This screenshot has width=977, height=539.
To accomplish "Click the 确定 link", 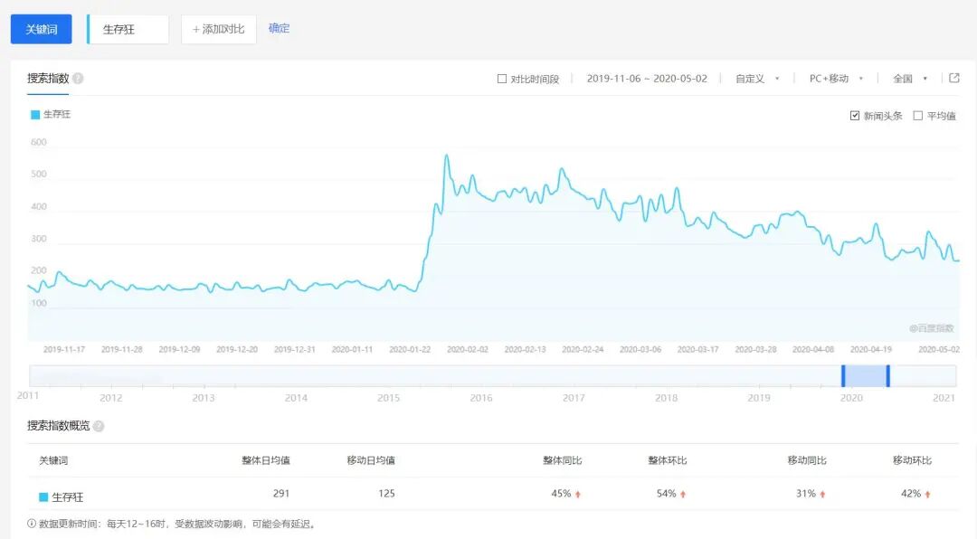I will coord(279,28).
